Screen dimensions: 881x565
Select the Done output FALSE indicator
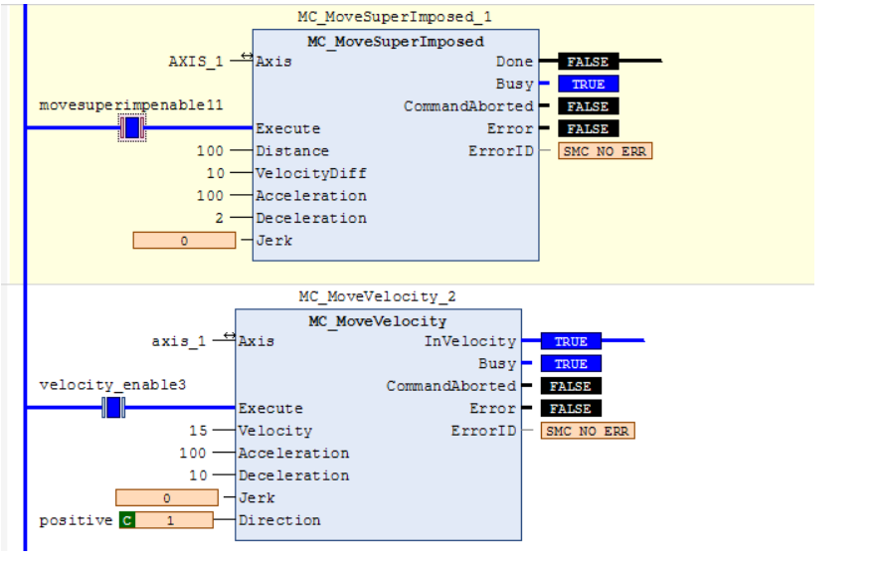(588, 62)
